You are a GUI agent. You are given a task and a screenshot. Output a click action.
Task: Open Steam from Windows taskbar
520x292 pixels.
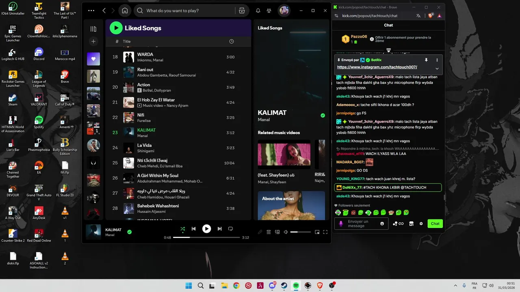pos(284,286)
